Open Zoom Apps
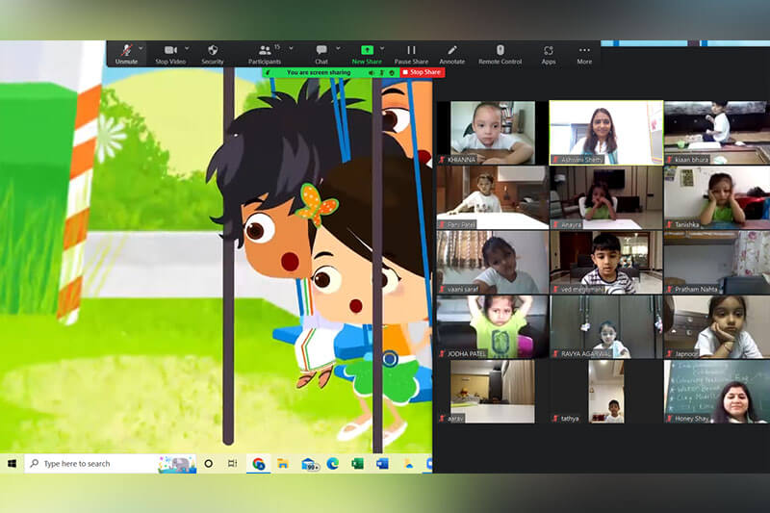 tap(549, 54)
